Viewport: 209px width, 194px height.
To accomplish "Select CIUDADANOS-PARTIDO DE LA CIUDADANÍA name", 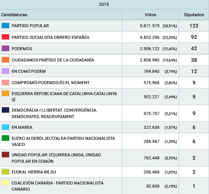I will (53, 60).
